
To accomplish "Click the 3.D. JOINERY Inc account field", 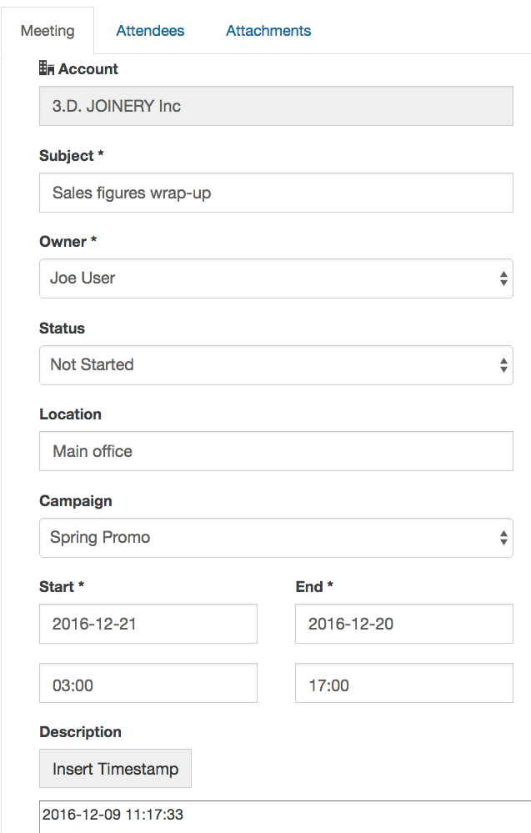I will click(x=276, y=107).
